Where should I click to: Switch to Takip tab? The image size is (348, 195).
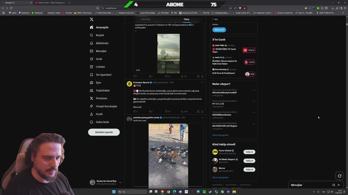(x=186, y=19)
